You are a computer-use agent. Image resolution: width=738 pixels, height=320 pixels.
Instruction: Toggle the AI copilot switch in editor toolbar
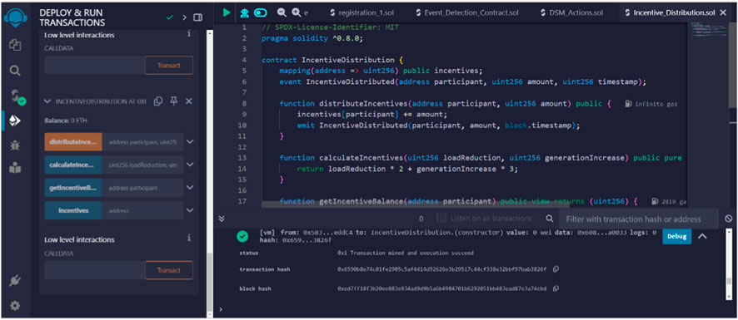coord(260,13)
